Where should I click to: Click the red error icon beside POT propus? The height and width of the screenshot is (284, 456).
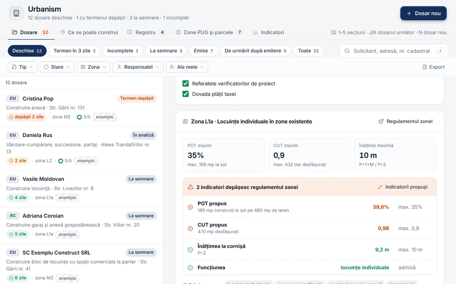[x=190, y=207]
